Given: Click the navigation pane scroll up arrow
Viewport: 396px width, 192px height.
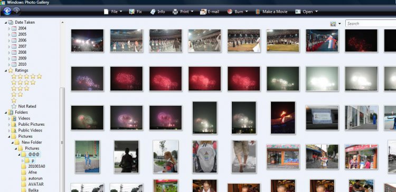Looking at the screenshot, I should click(62, 23).
